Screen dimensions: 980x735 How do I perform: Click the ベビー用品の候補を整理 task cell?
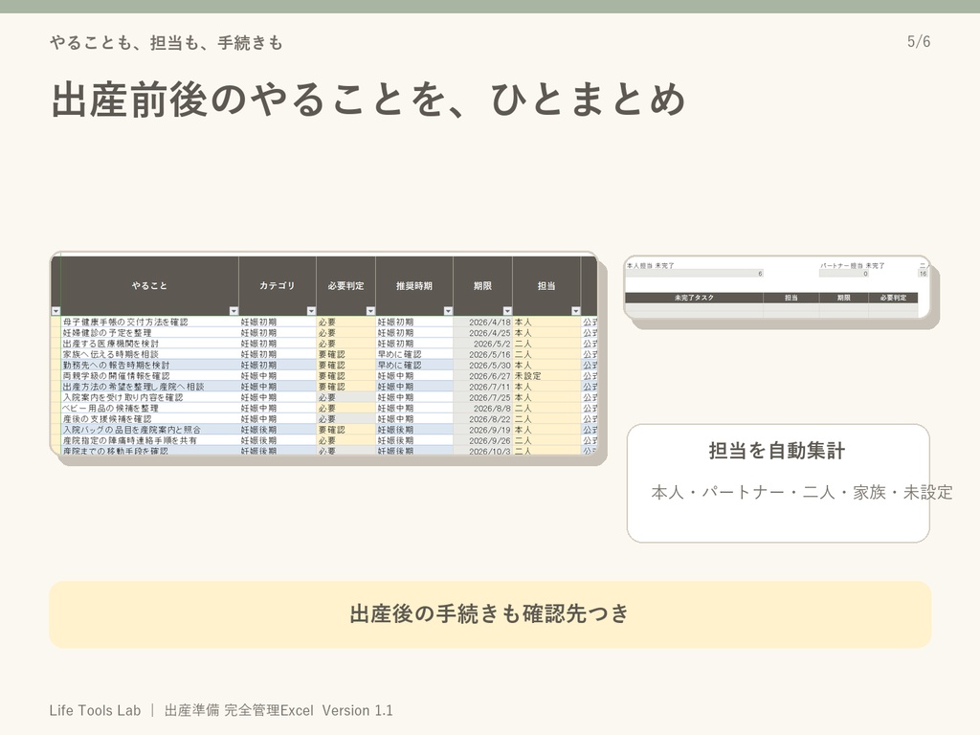[x=149, y=408]
